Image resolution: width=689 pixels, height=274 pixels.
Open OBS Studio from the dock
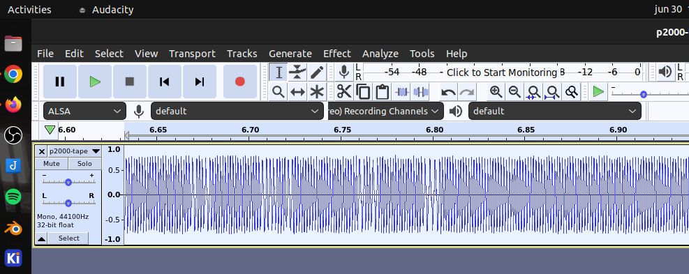coord(14,135)
